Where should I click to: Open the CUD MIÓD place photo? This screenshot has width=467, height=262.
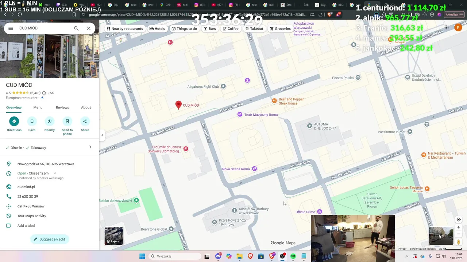[x=50, y=56]
